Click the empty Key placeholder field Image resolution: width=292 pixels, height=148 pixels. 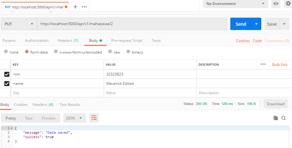click(57, 93)
